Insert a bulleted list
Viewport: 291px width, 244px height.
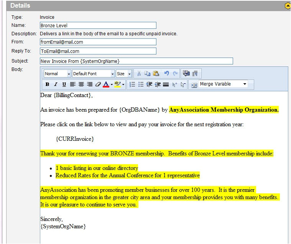[141, 84]
